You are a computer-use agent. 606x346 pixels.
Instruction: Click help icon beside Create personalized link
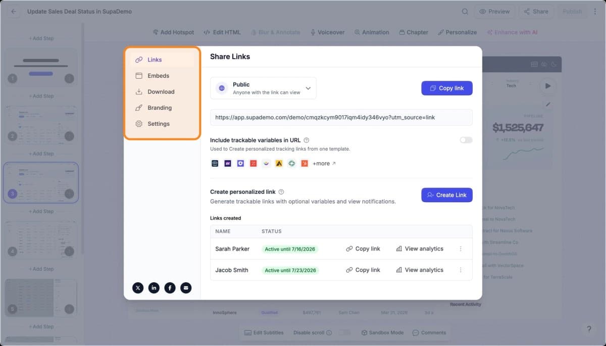(281, 192)
